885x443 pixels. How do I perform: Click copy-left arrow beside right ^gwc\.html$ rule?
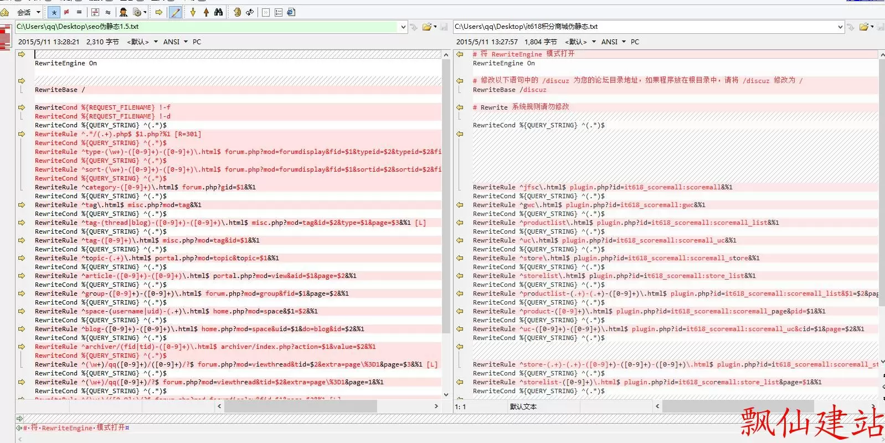(x=460, y=205)
